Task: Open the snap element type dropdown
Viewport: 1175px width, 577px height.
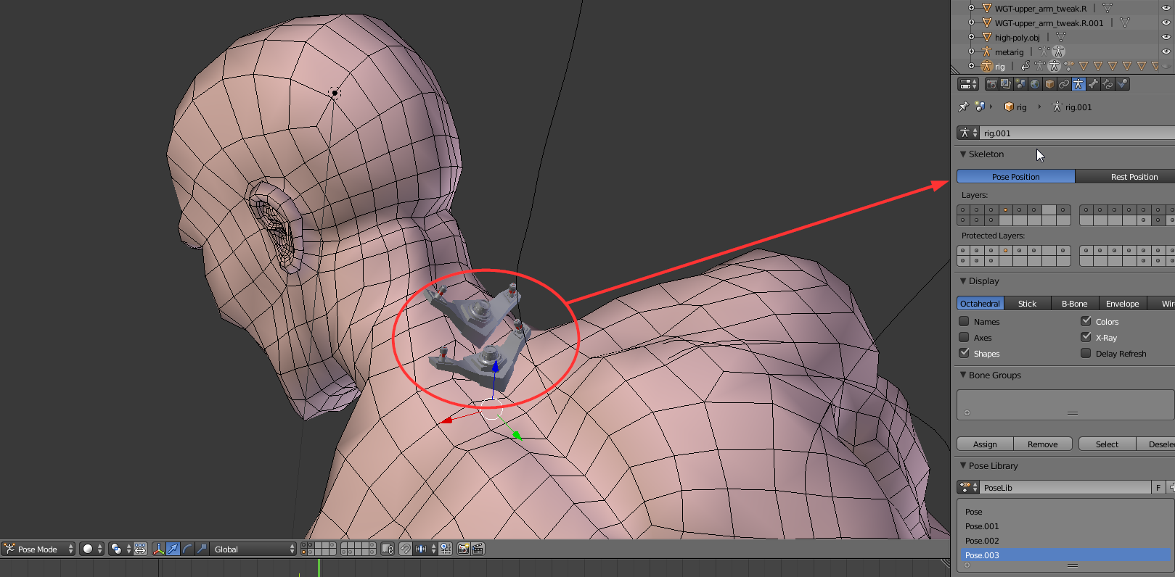Action: [425, 549]
